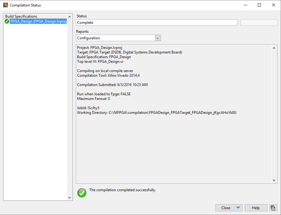Maximize the Compilation Status window
This screenshot has width=281, height=215.
tap(259, 5)
